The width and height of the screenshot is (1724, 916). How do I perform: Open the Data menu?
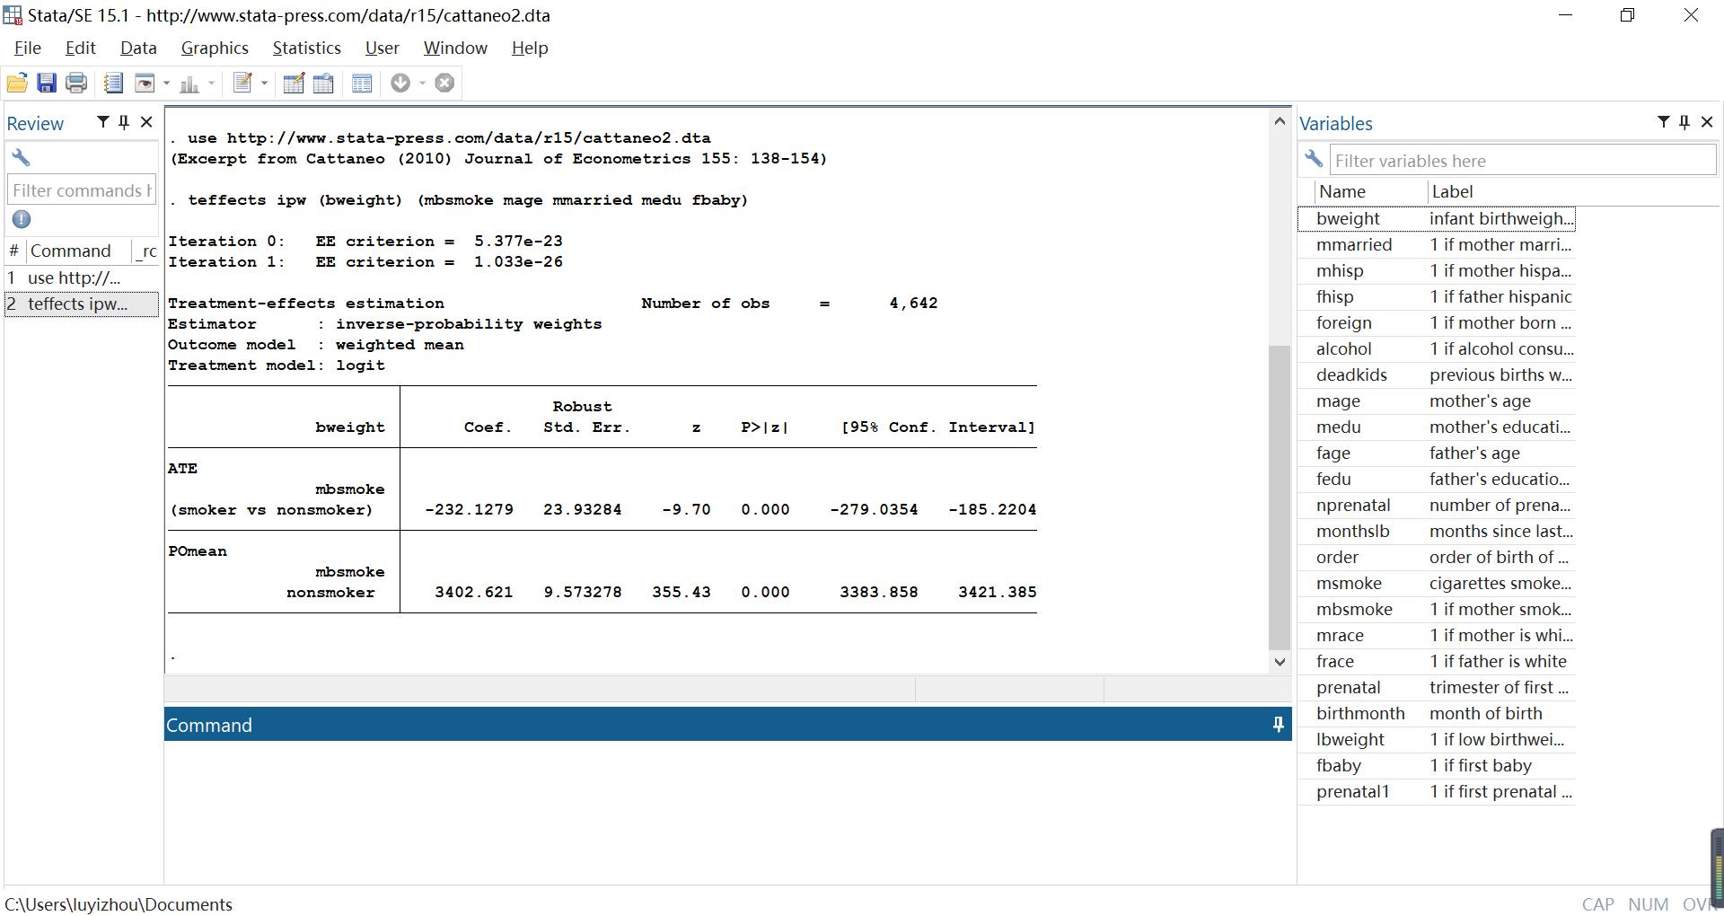point(138,48)
